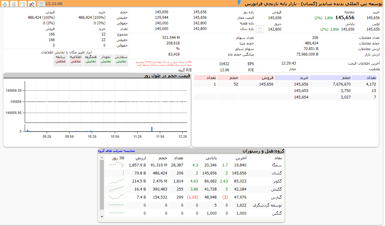385x226 pixels.
Task: Click the down arrow of the group table scrollbar
Action: point(102,217)
